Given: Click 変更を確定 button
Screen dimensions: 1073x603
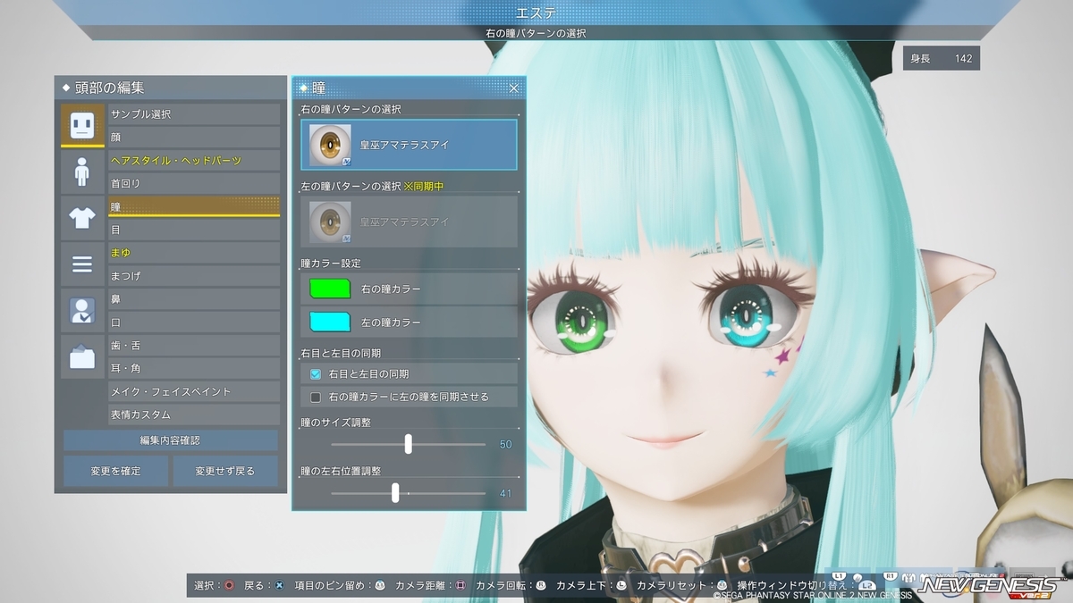Looking at the screenshot, I should 115,471.
